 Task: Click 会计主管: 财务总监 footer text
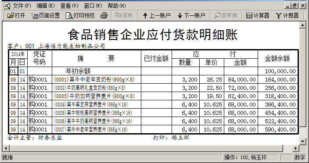(x=35, y=138)
